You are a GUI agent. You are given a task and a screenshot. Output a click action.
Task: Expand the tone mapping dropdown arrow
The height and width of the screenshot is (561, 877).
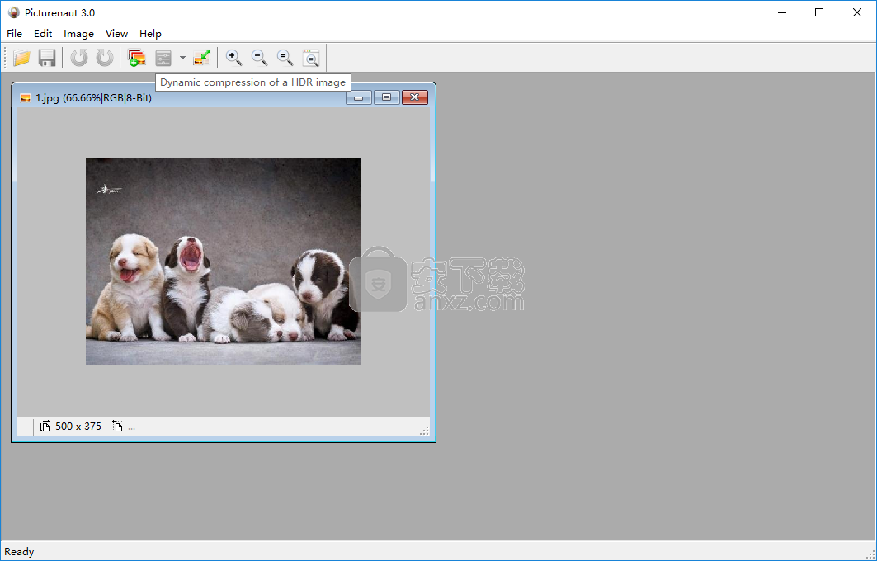pos(182,58)
